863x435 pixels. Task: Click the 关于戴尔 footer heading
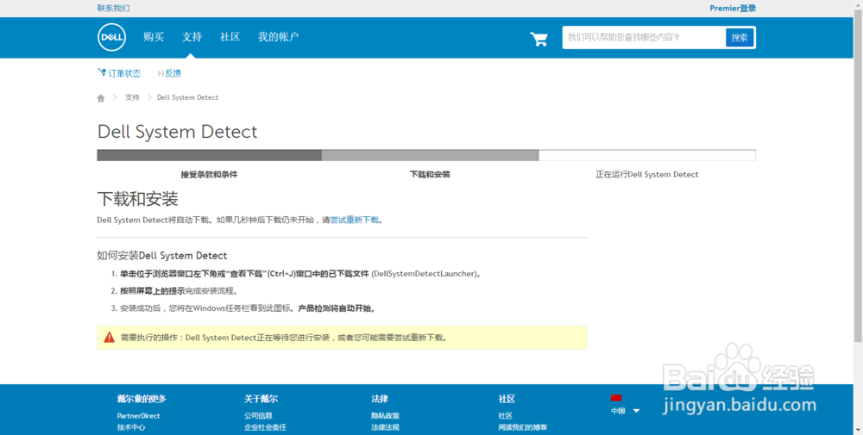(261, 399)
